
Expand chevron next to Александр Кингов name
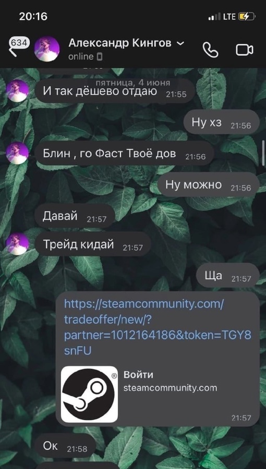coord(180,43)
